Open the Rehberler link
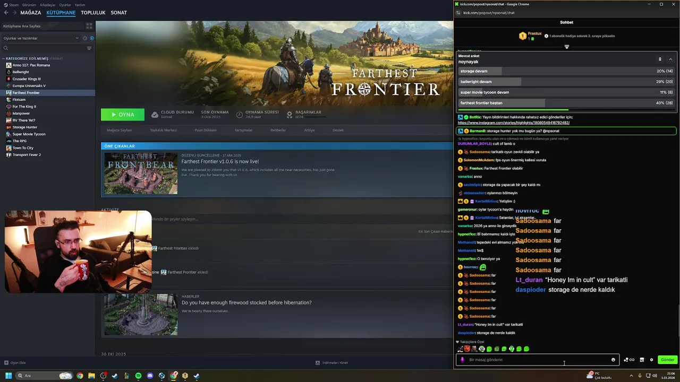This screenshot has height=382, width=680. coord(278,130)
